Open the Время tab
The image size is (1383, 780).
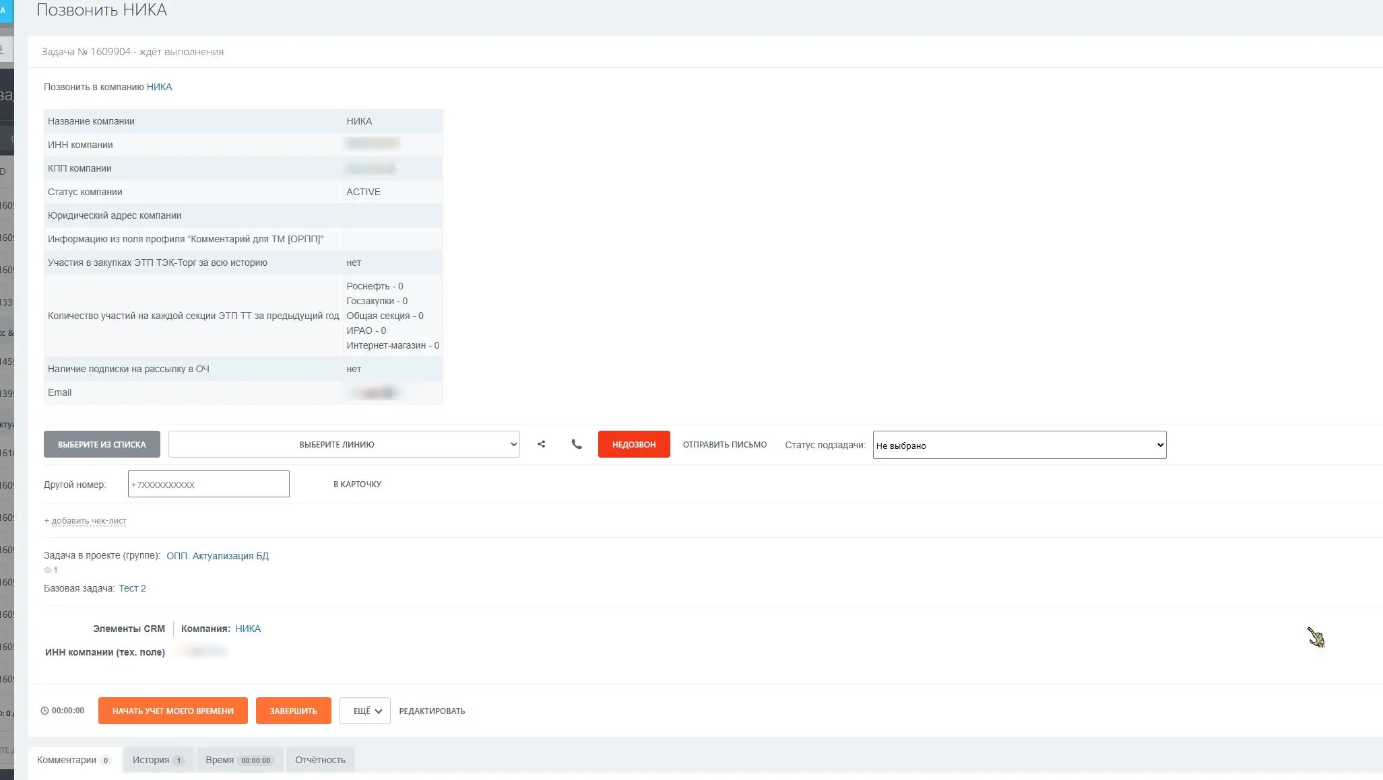[238, 760]
